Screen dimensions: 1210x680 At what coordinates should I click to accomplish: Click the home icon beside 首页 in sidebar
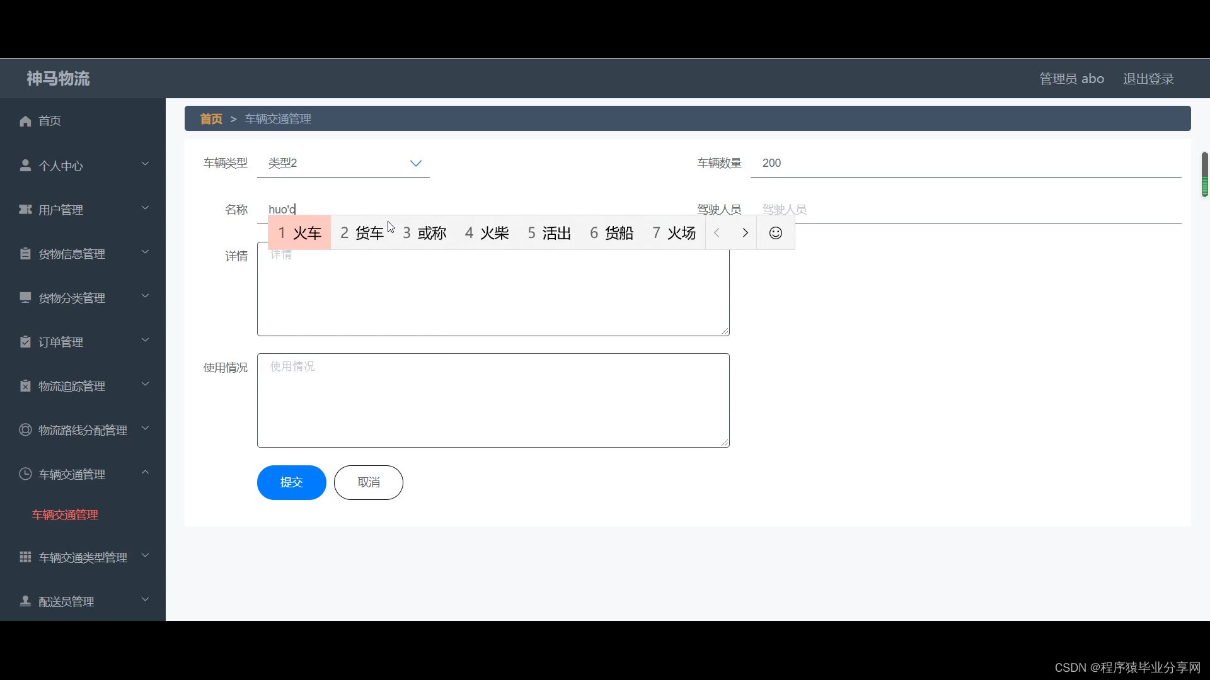pyautogui.click(x=25, y=121)
